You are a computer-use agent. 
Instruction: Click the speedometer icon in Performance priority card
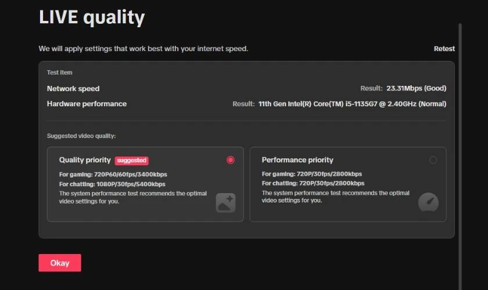coord(428,202)
